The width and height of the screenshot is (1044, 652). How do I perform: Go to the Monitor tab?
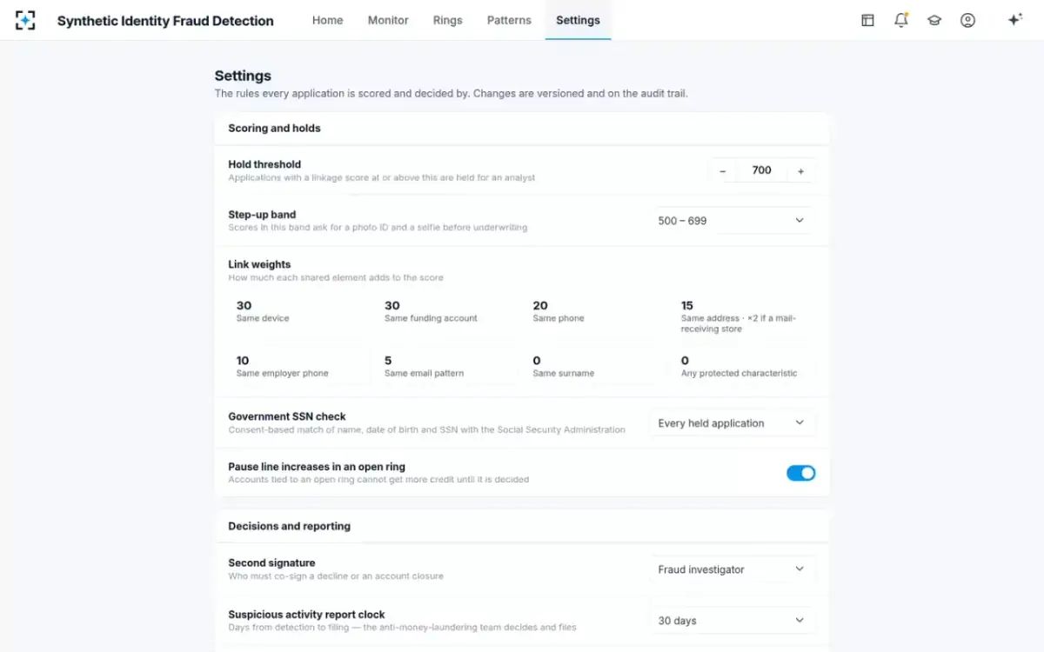[388, 20]
